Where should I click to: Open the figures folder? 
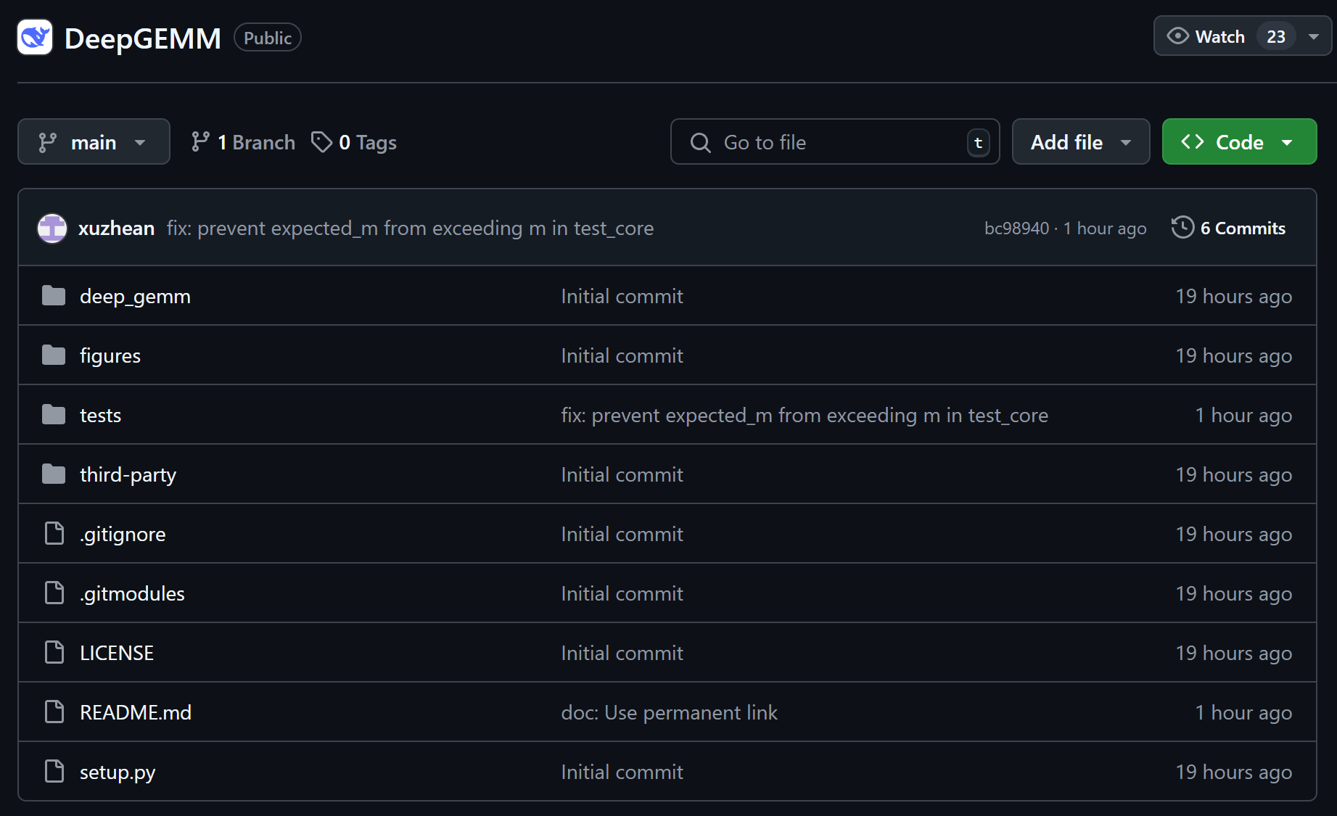tap(110, 355)
